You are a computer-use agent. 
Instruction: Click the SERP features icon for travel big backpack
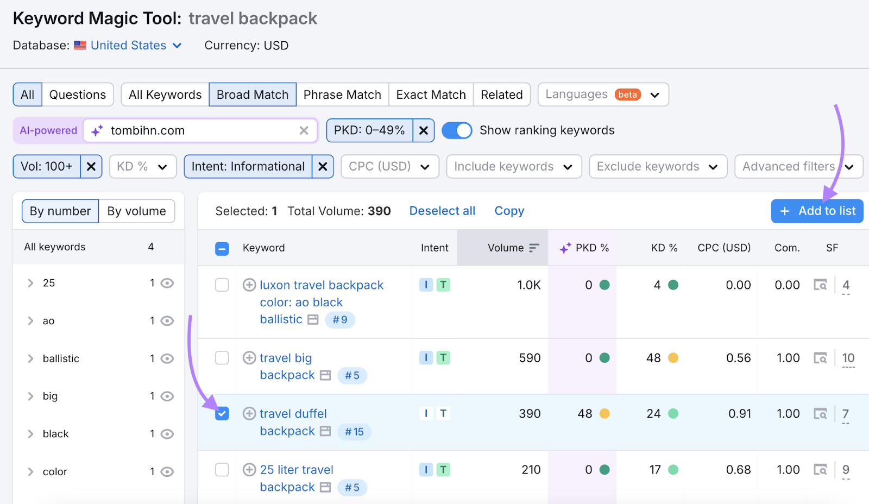pos(820,358)
